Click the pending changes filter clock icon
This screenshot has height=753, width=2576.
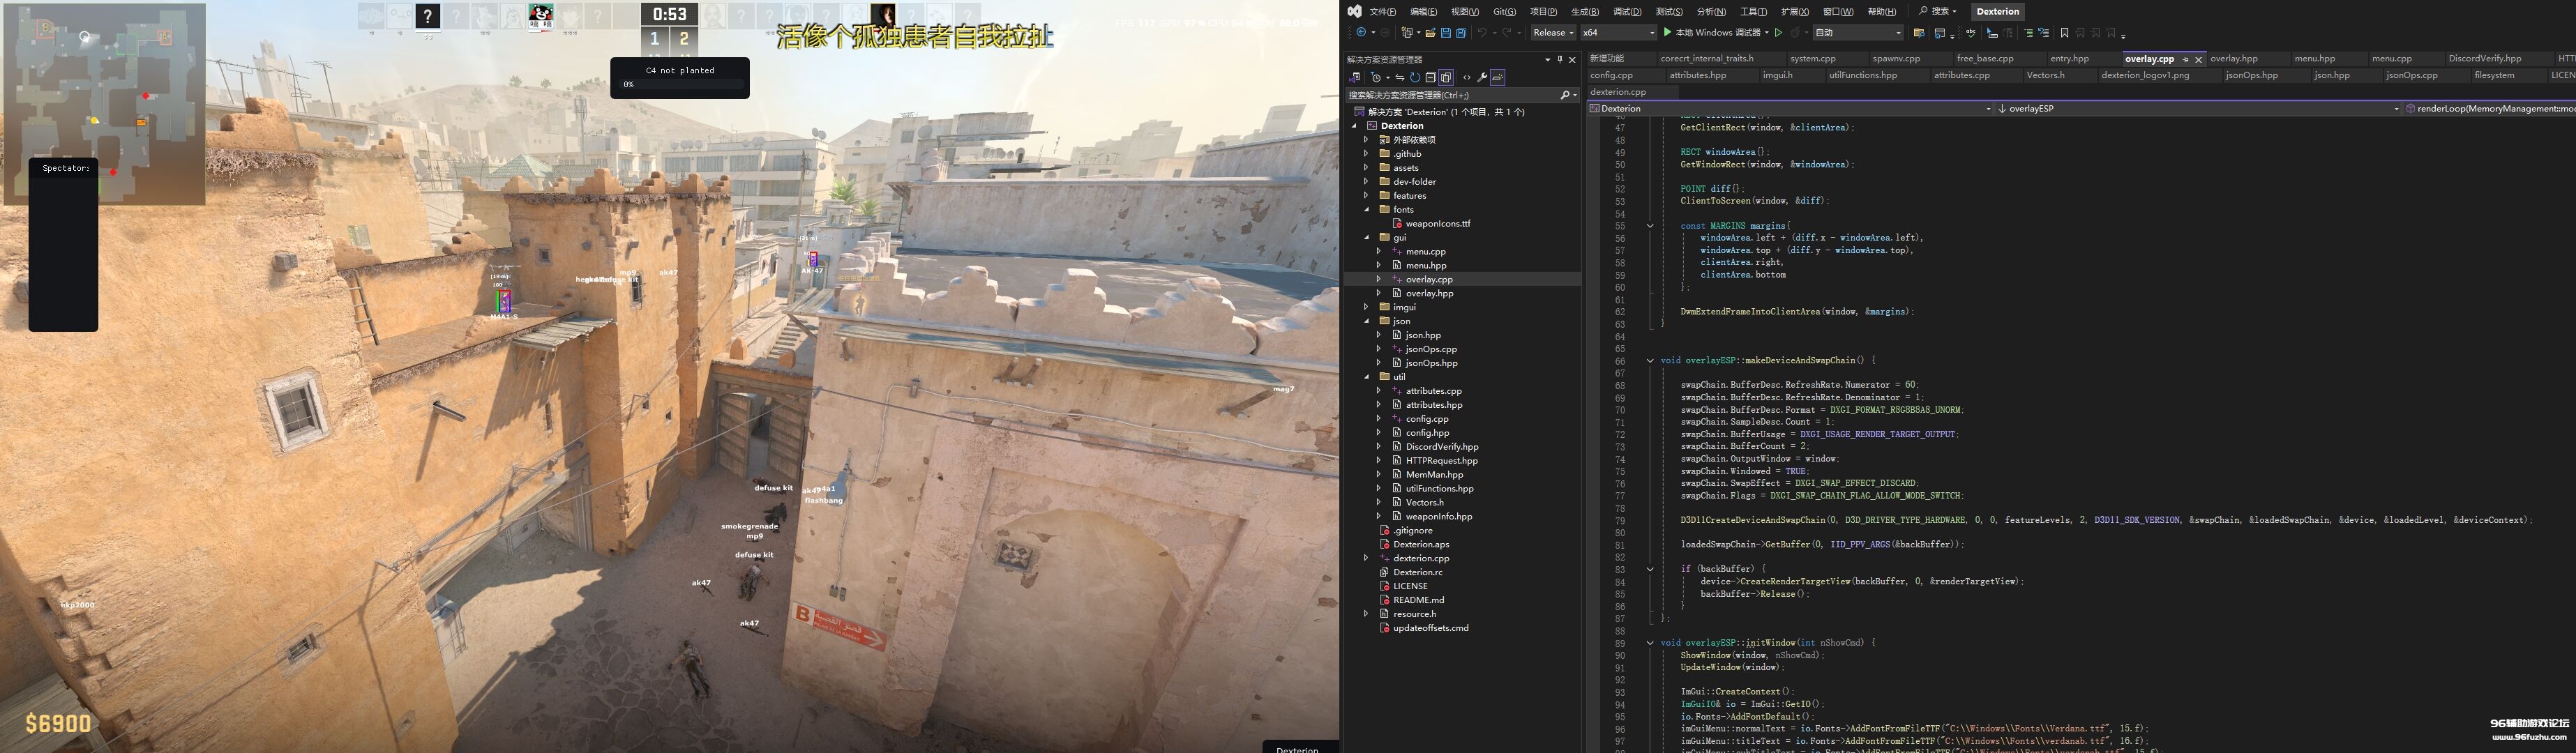pyautogui.click(x=1376, y=77)
